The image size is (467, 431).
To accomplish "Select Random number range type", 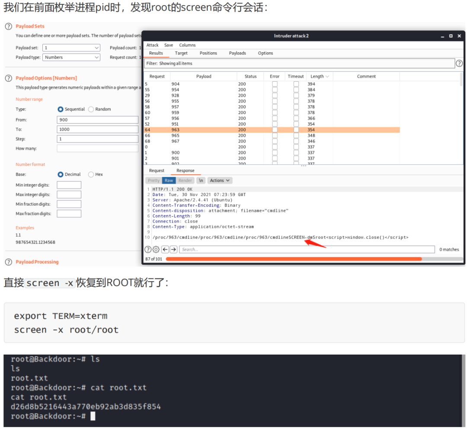I will (x=91, y=109).
